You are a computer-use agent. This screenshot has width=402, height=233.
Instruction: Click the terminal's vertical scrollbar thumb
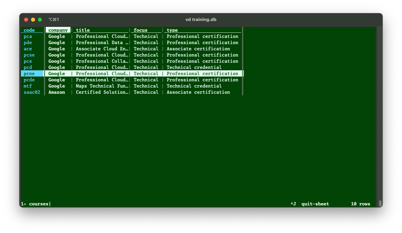pyautogui.click(x=380, y=203)
